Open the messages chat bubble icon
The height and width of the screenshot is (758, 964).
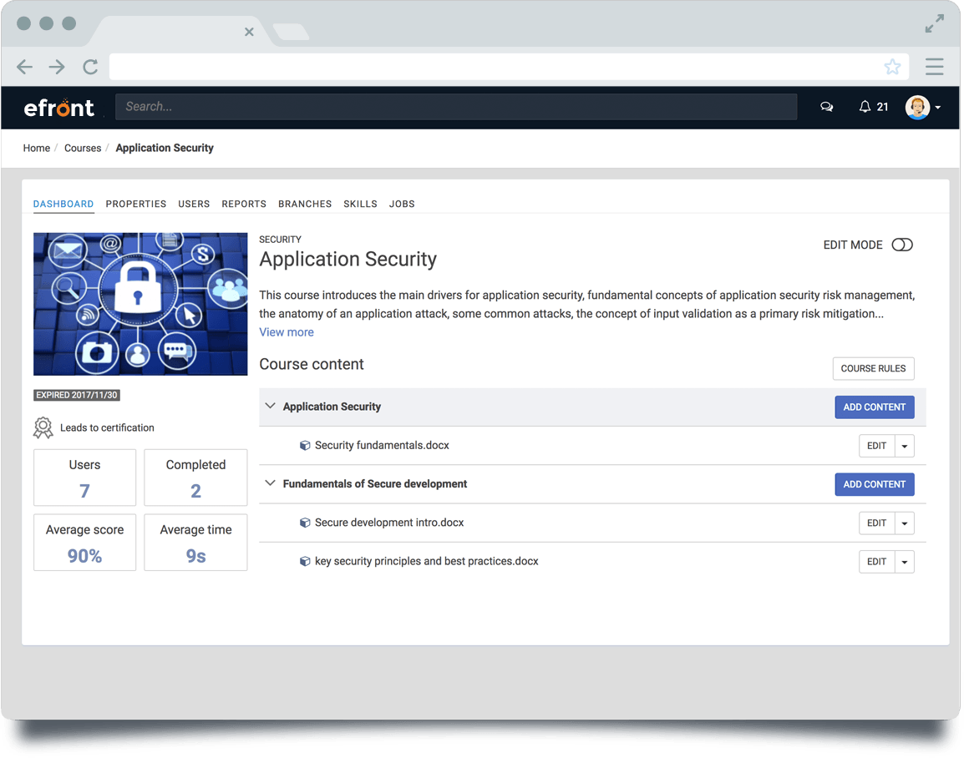826,107
